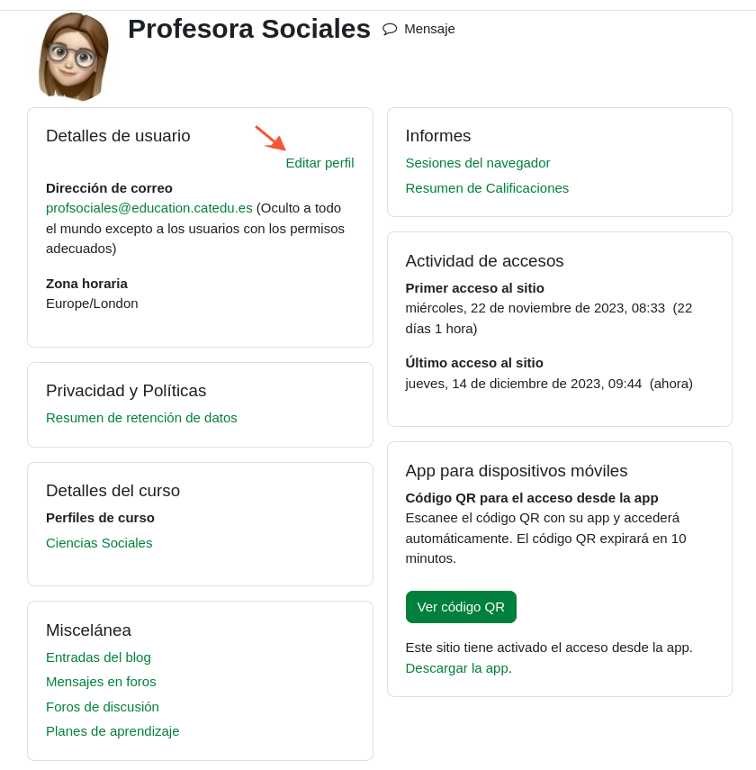Viewport: 756px width, 770px height.
Task: Open Sesiones del navegador report
Action: 478,163
